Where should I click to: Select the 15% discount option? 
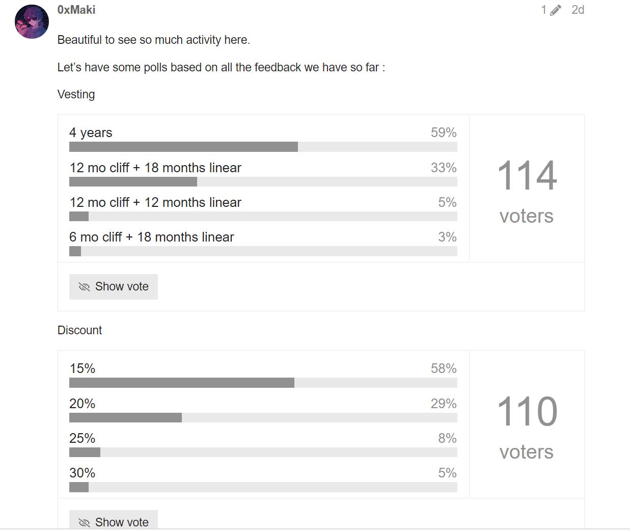83,368
